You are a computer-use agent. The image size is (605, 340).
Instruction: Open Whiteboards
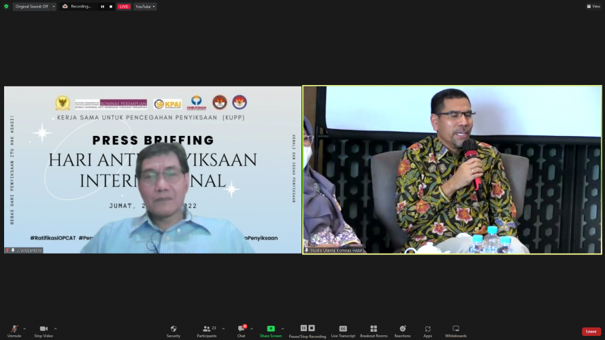click(456, 329)
